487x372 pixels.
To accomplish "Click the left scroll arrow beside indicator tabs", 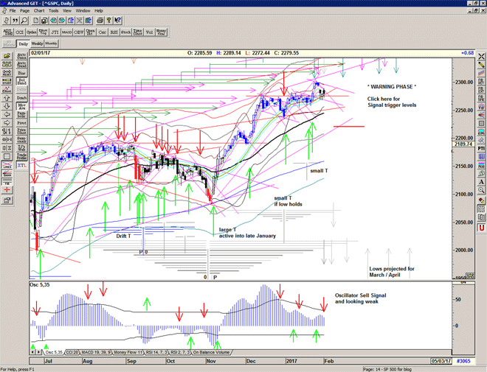I will pos(32,353).
